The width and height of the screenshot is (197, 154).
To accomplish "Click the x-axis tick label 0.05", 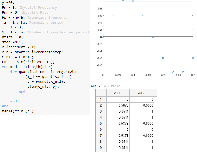I will coord(118,75).
